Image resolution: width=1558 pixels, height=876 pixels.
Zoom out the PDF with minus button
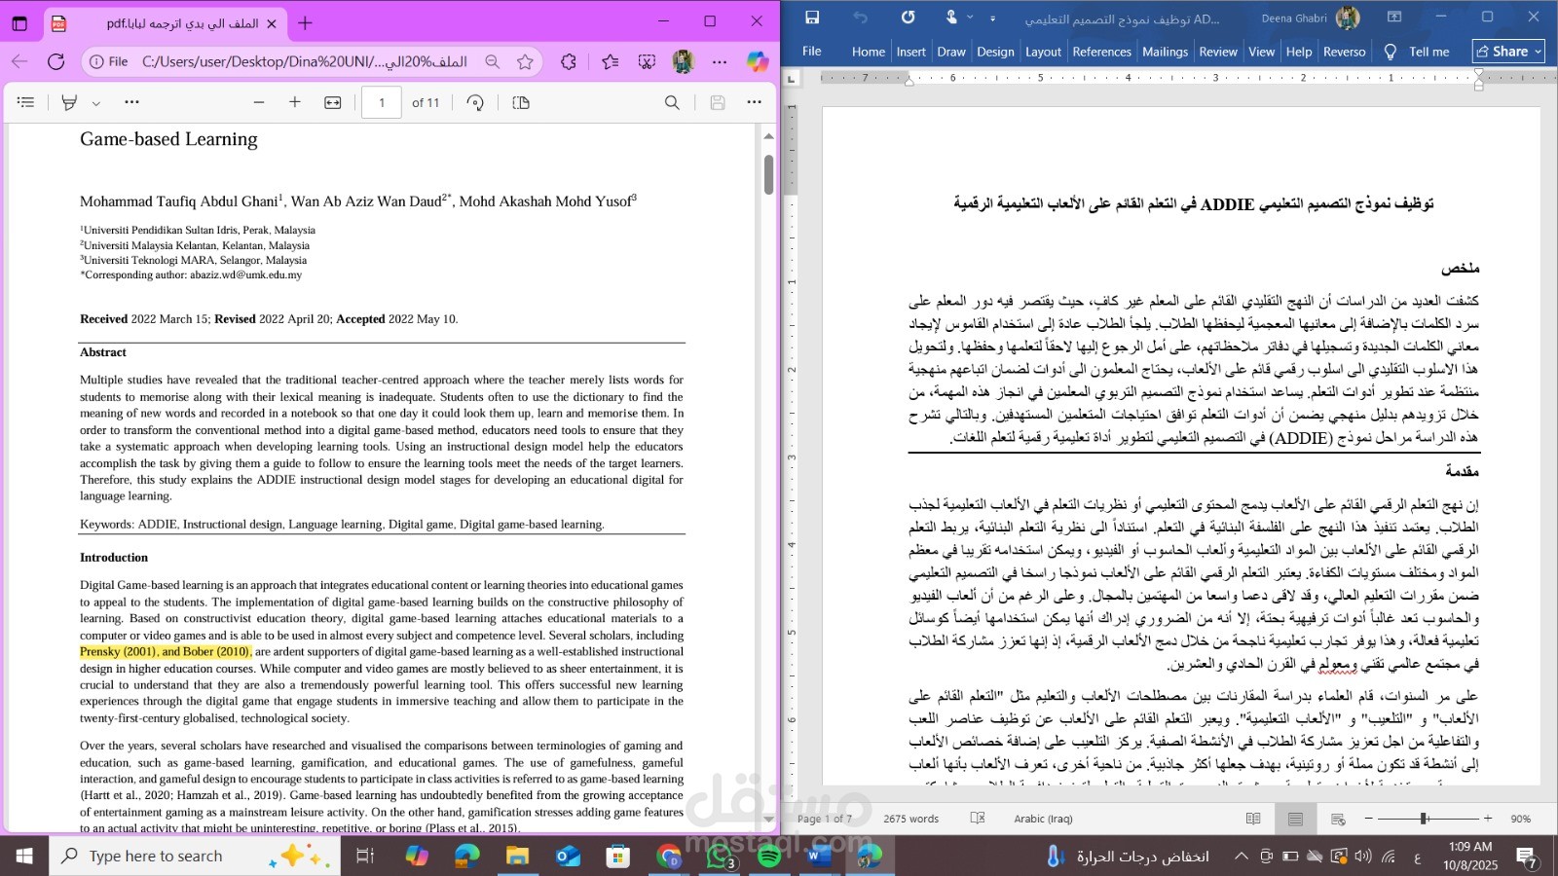pyautogui.click(x=259, y=102)
